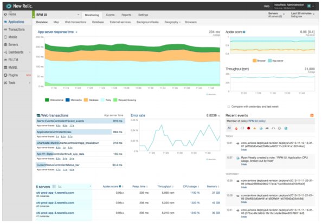Screen dimensions: 322x224
Task: Open the Last 30 minutes time picker
Action: pyautogui.click(x=302, y=15)
